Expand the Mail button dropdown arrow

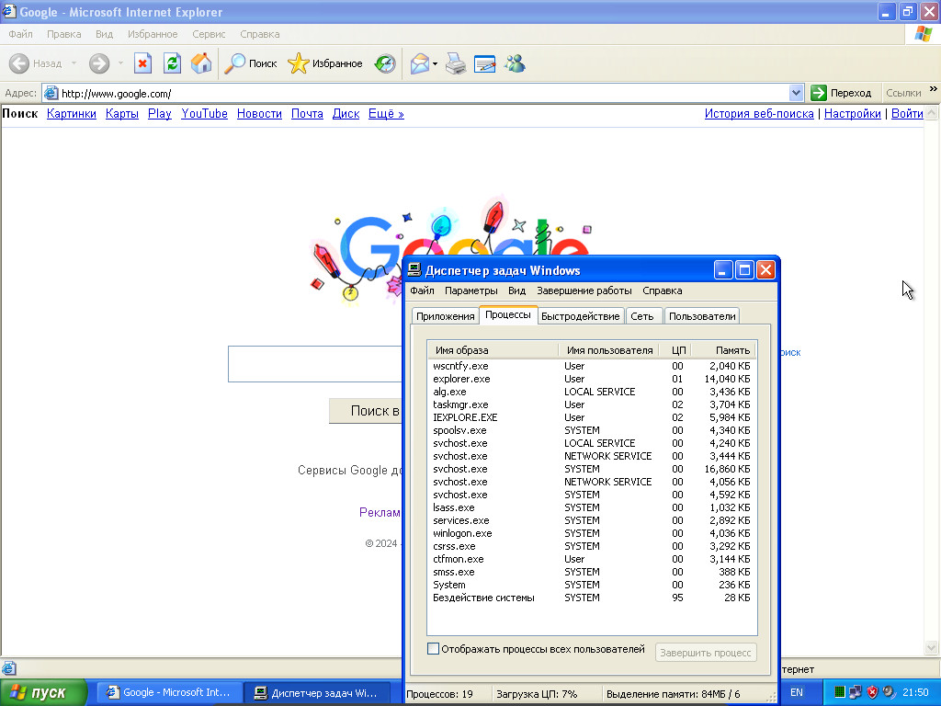[x=435, y=63]
